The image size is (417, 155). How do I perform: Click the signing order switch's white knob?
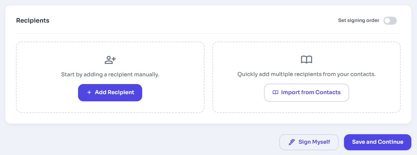(x=387, y=20)
